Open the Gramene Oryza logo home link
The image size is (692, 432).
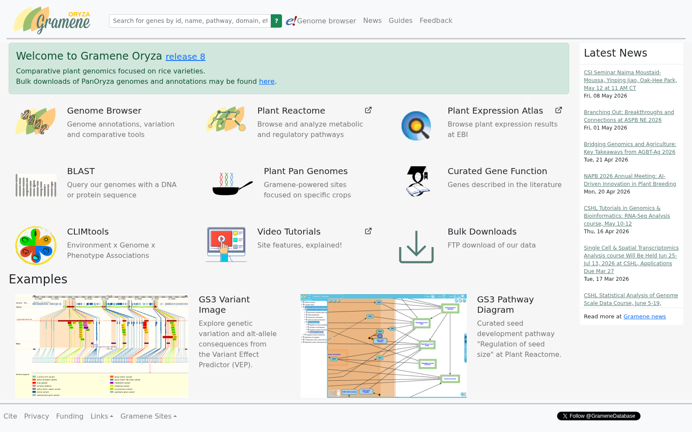click(x=52, y=20)
